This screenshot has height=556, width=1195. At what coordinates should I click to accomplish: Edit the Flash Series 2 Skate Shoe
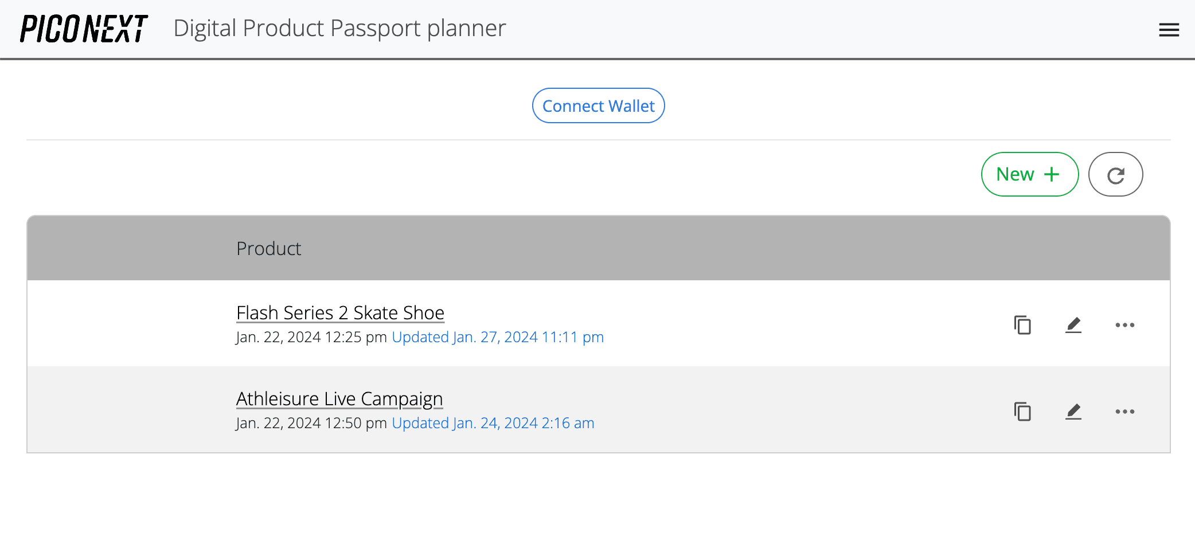[x=1073, y=325]
